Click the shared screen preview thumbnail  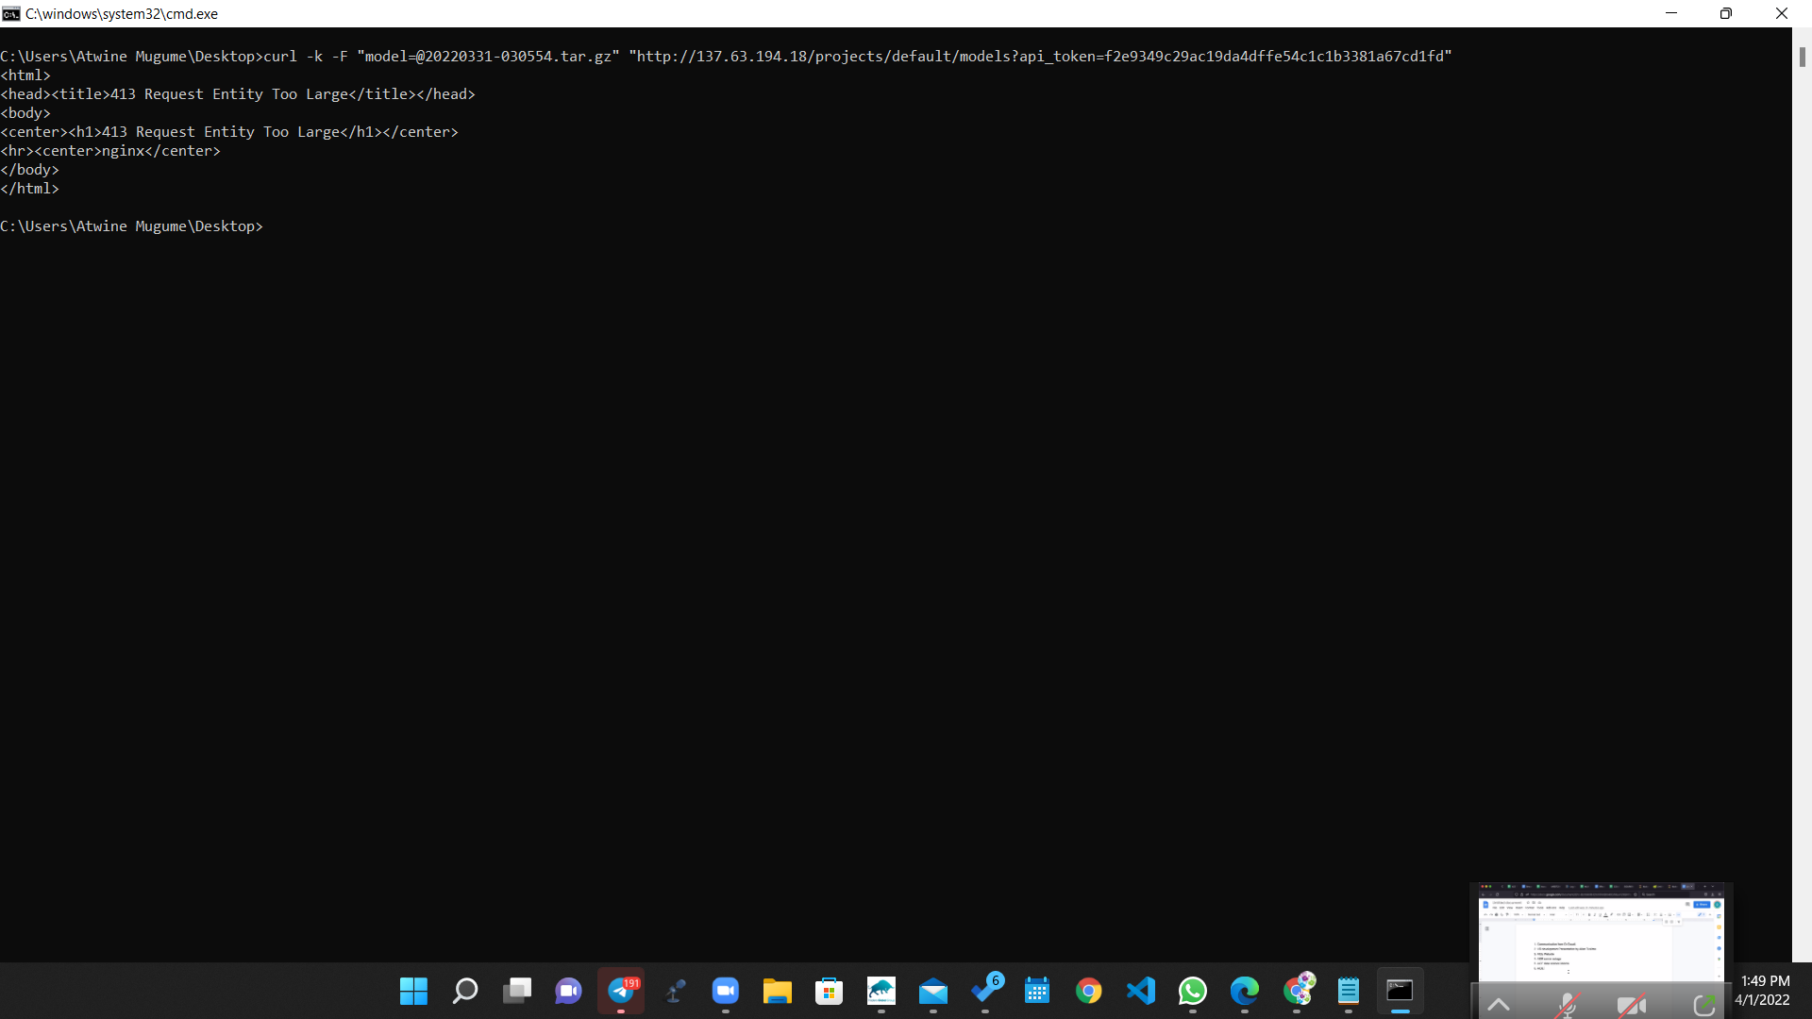[x=1601, y=932]
